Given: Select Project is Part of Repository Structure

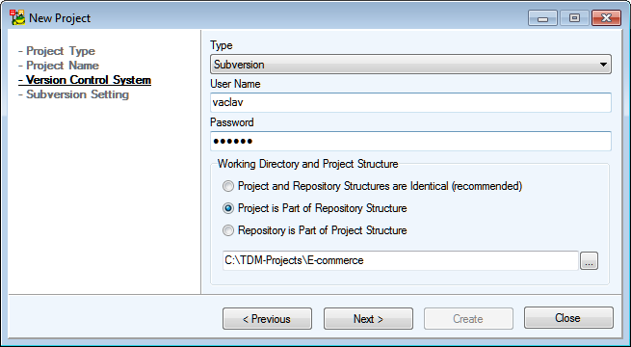Looking at the screenshot, I should (228, 208).
